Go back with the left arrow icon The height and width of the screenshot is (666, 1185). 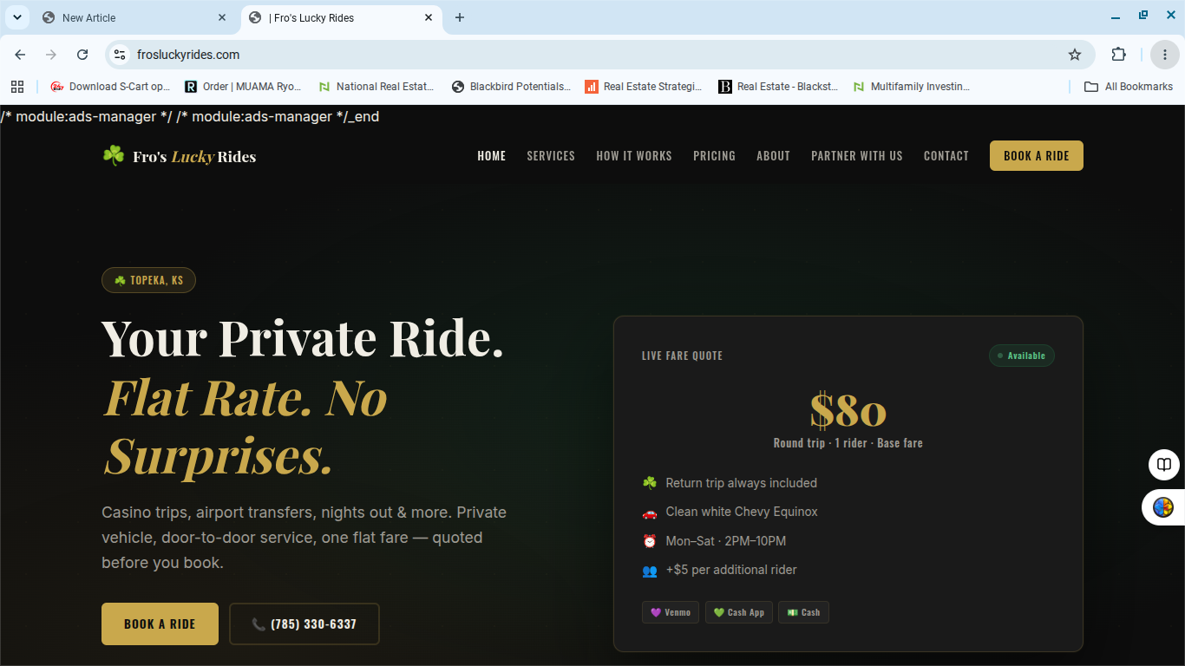pyautogui.click(x=20, y=55)
